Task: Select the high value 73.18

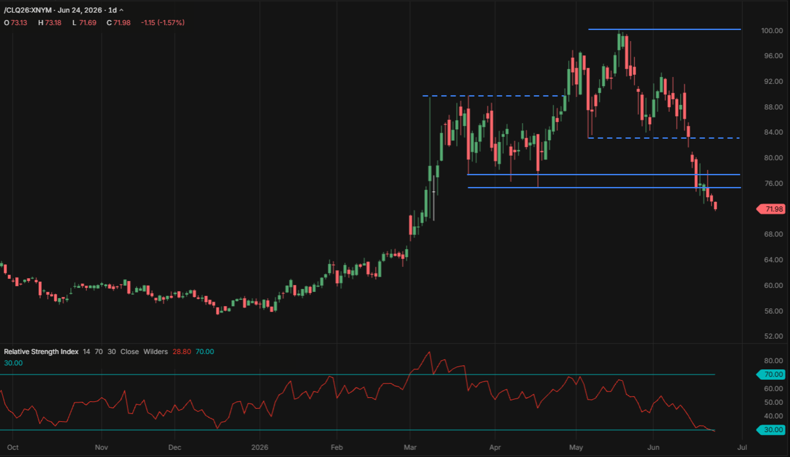Action: 53,23
